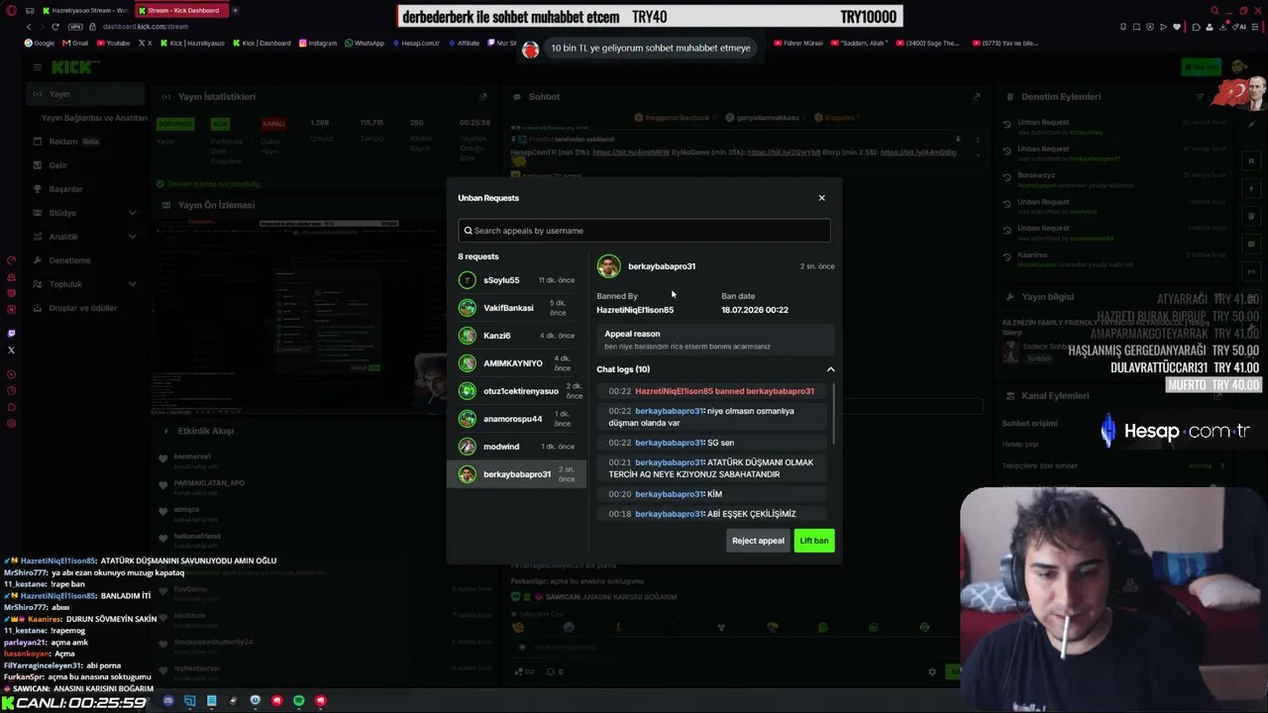
Task: Close the Unban Requests dialog
Action: click(x=821, y=198)
